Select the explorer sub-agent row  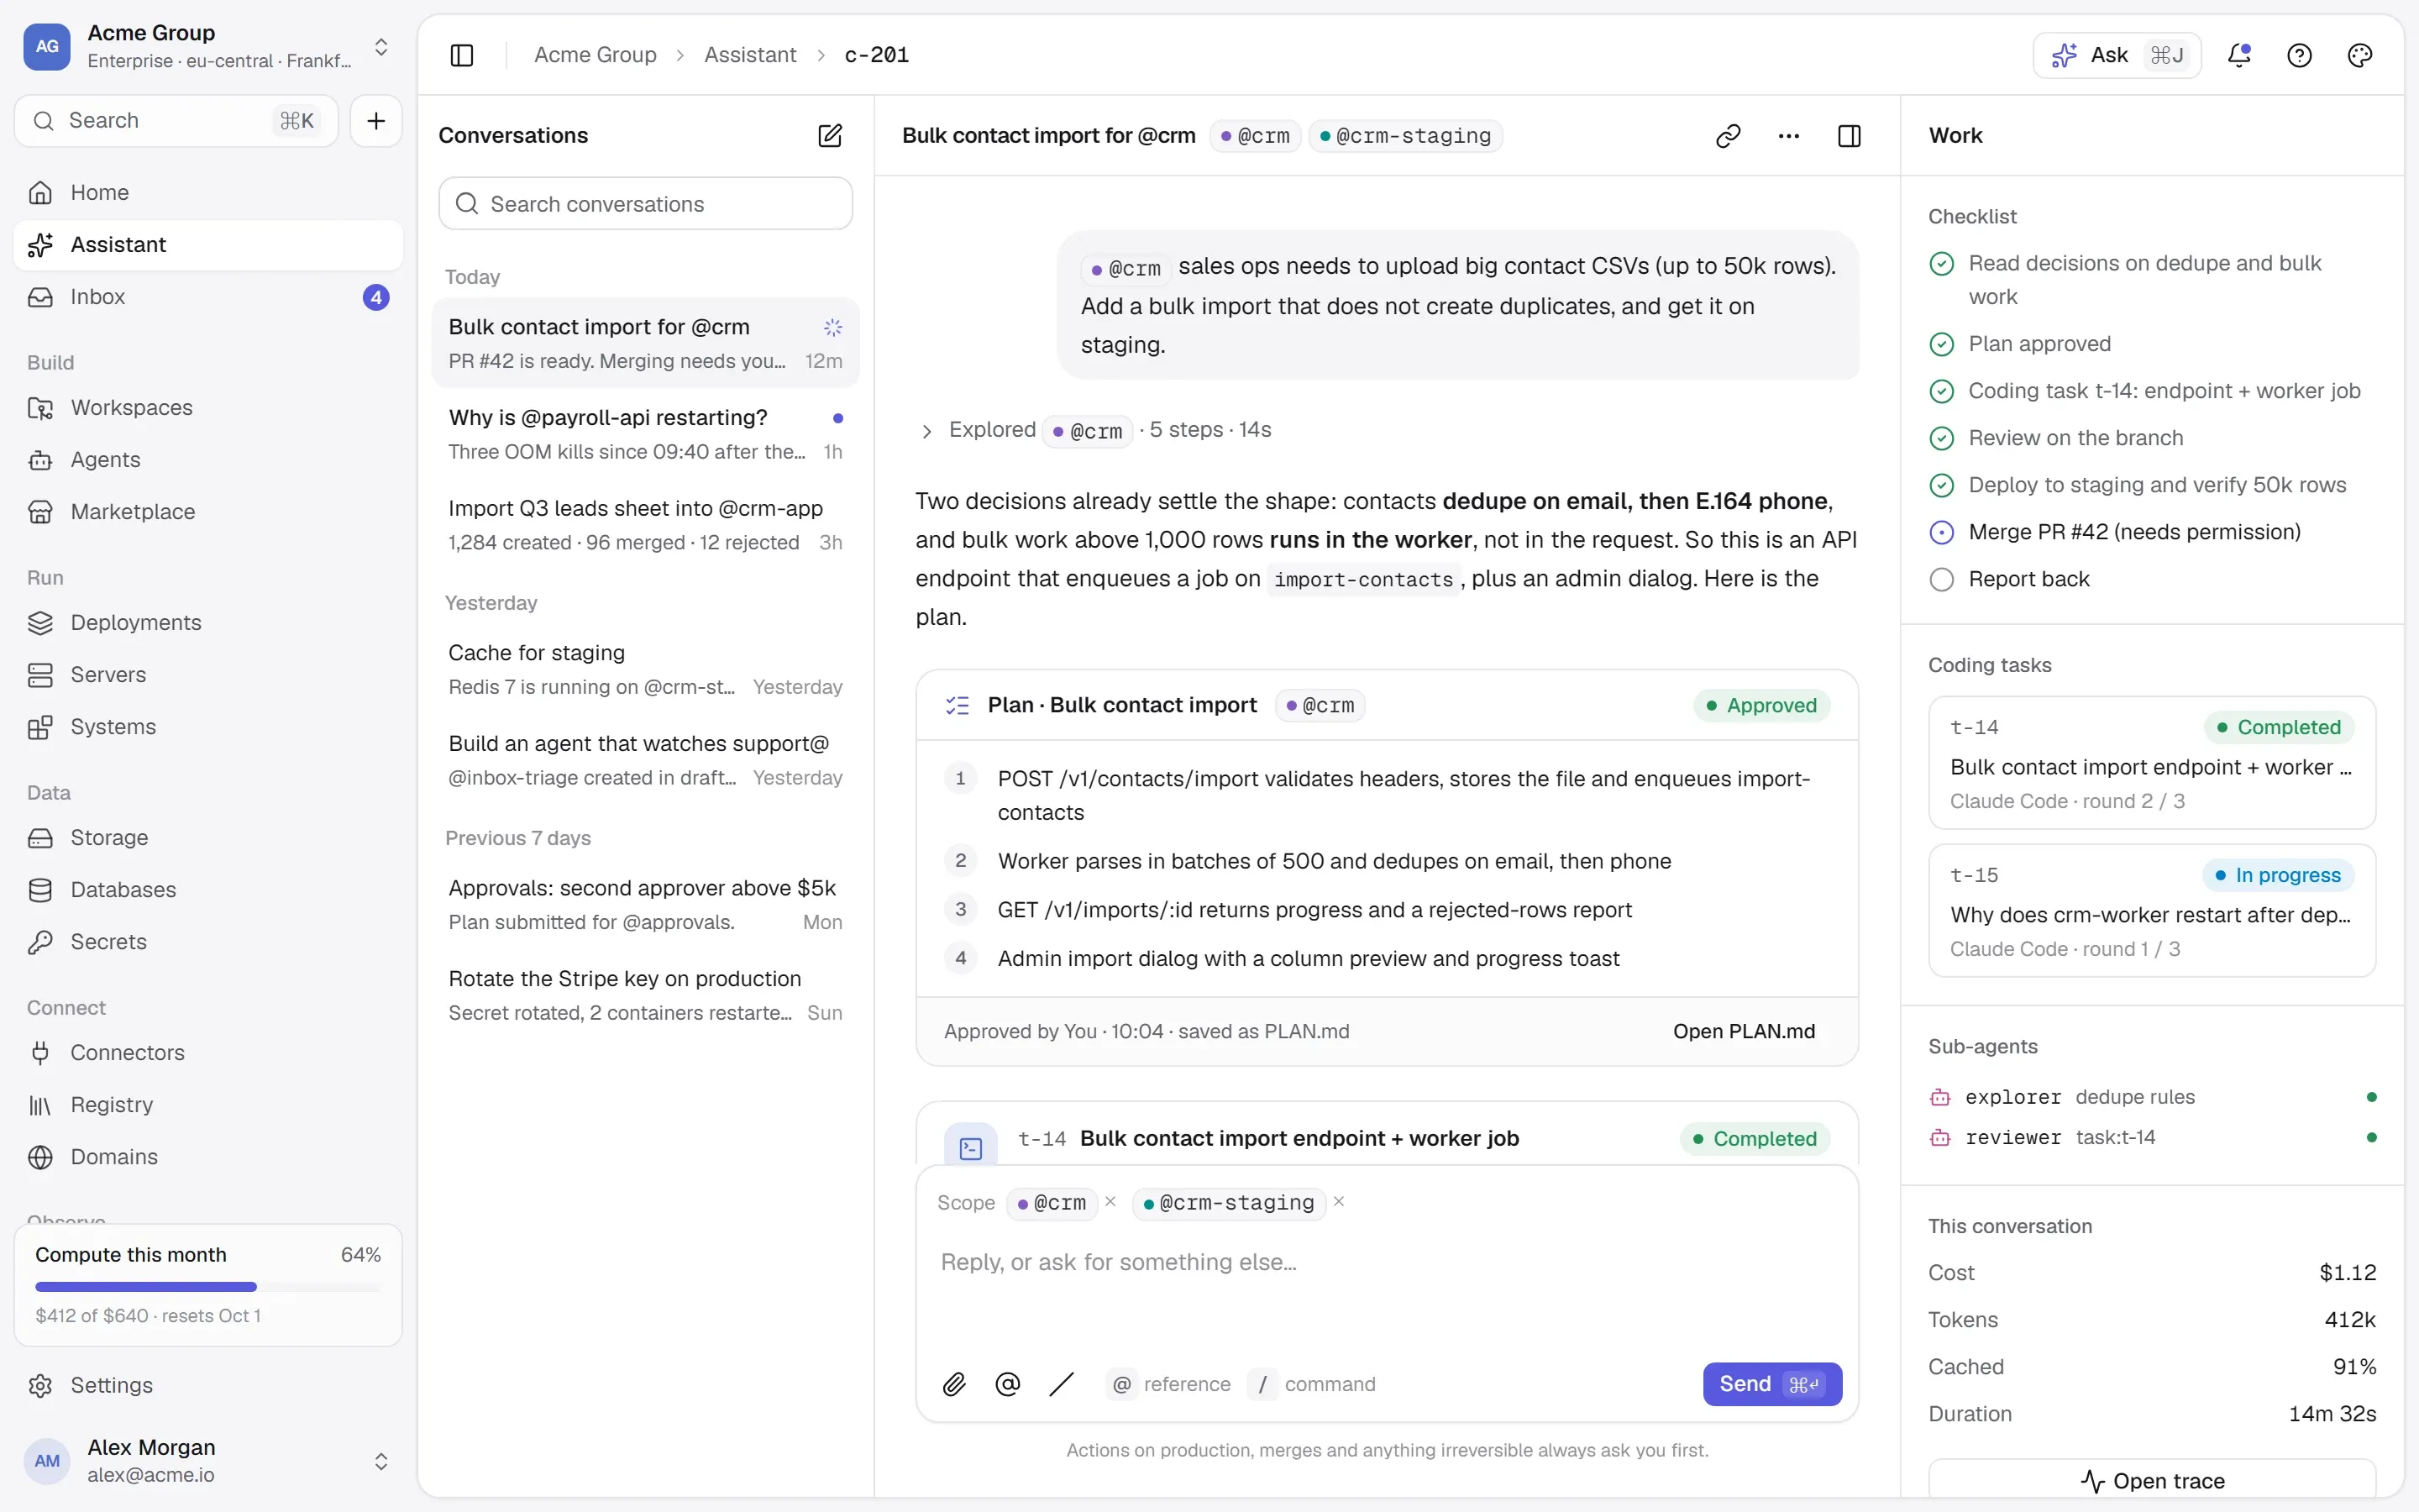coord(2152,1097)
